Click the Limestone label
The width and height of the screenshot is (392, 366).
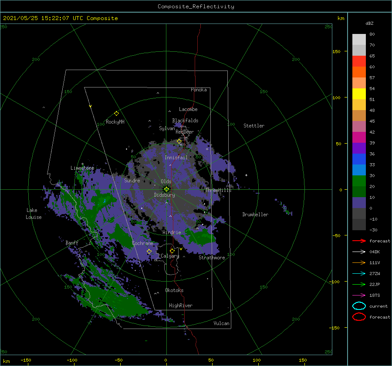click(82, 168)
